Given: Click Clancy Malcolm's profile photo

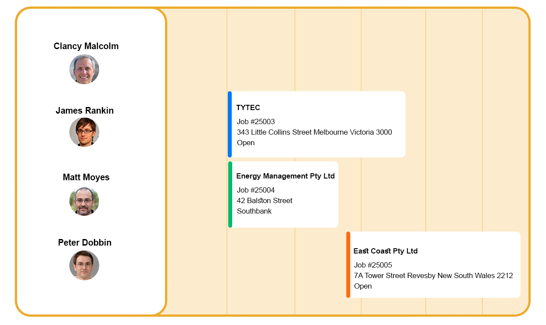Looking at the screenshot, I should 84,69.
